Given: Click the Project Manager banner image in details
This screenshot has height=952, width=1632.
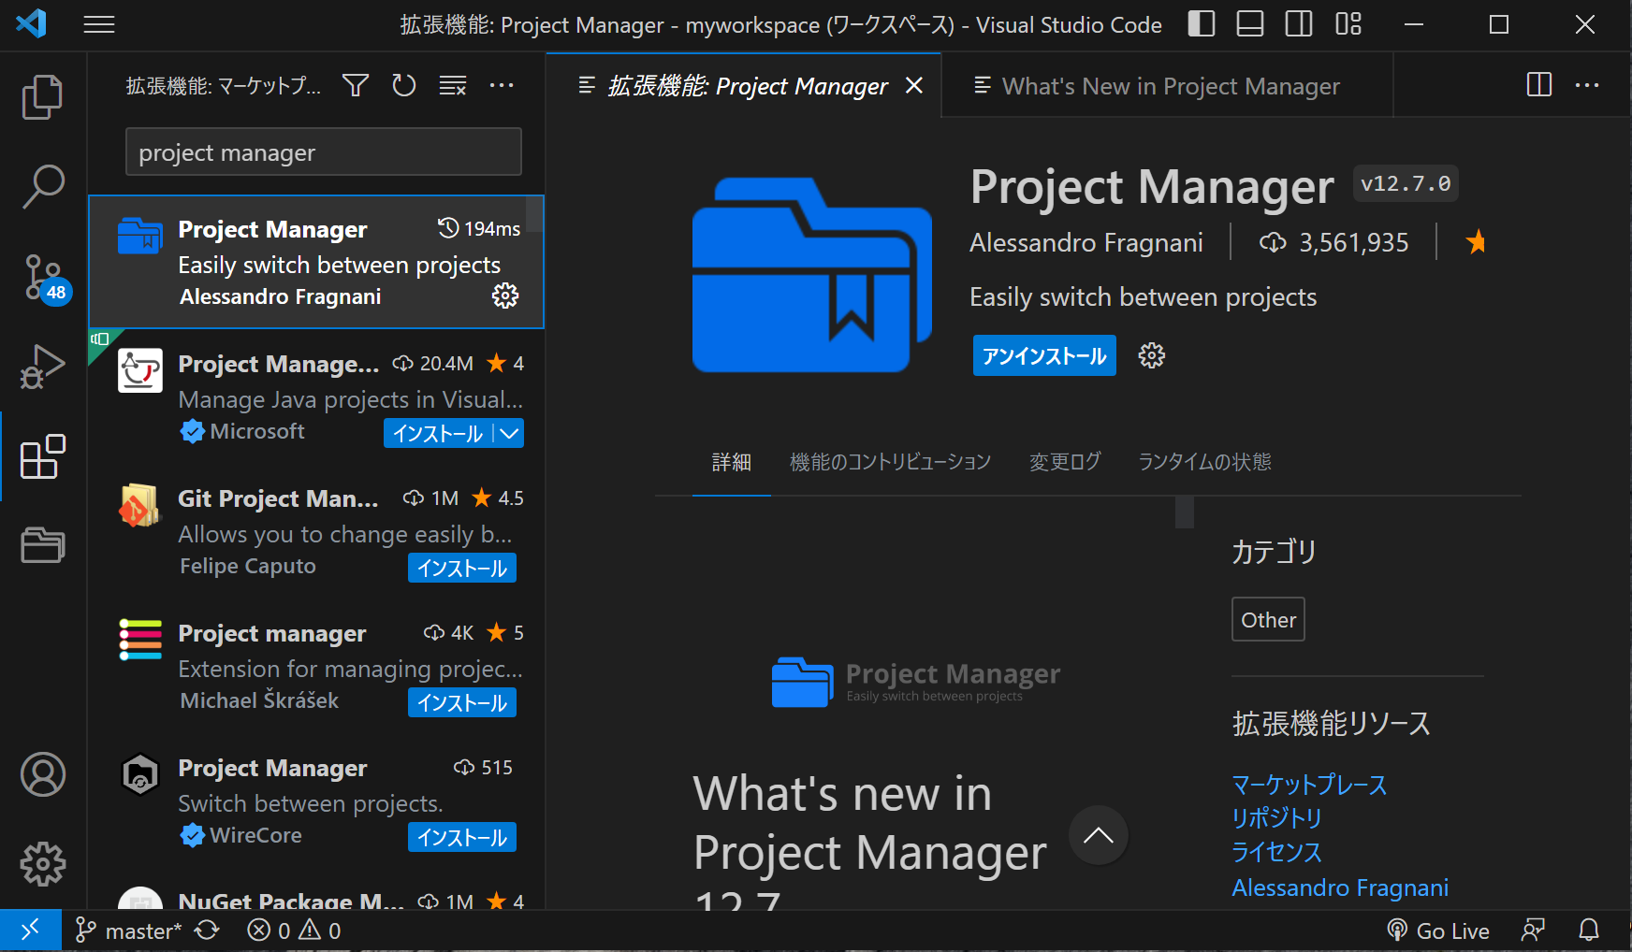Looking at the screenshot, I should point(916,683).
